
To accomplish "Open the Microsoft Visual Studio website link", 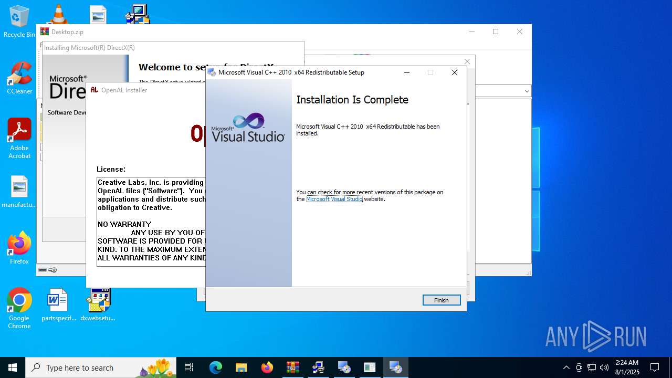I will click(x=334, y=199).
